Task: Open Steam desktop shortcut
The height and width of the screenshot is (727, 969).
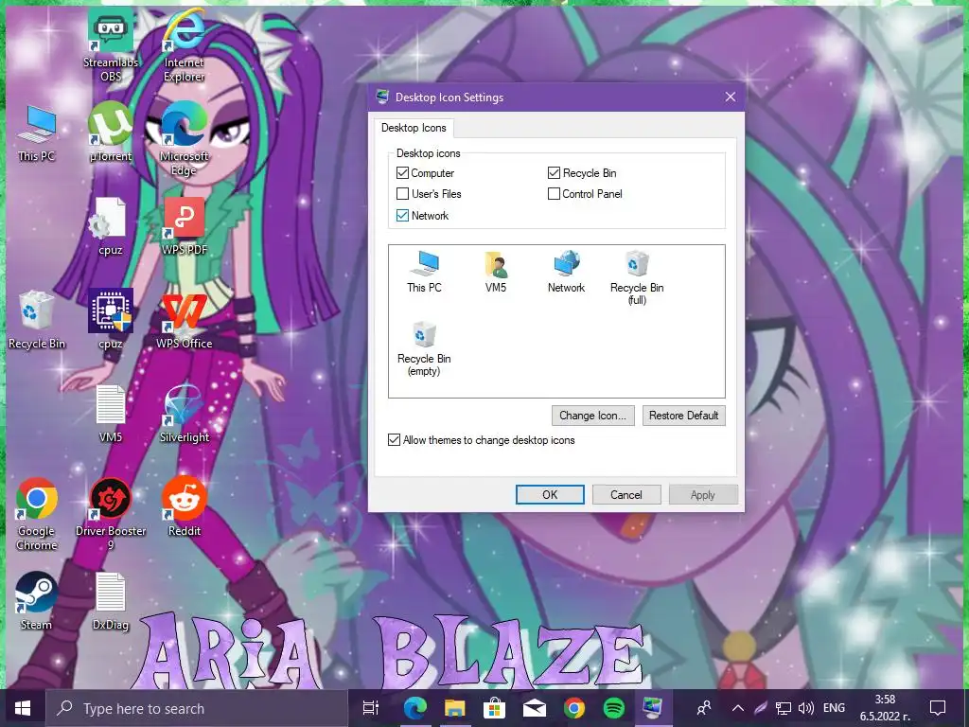Action: point(37,601)
